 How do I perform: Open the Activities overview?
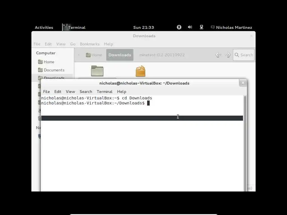44,27
